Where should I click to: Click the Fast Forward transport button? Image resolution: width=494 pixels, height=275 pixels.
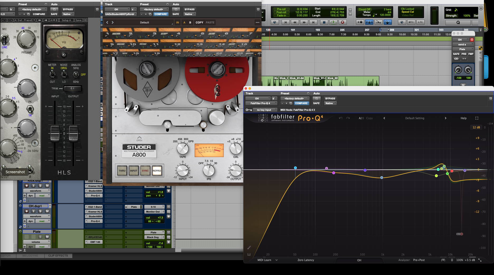(x=304, y=22)
